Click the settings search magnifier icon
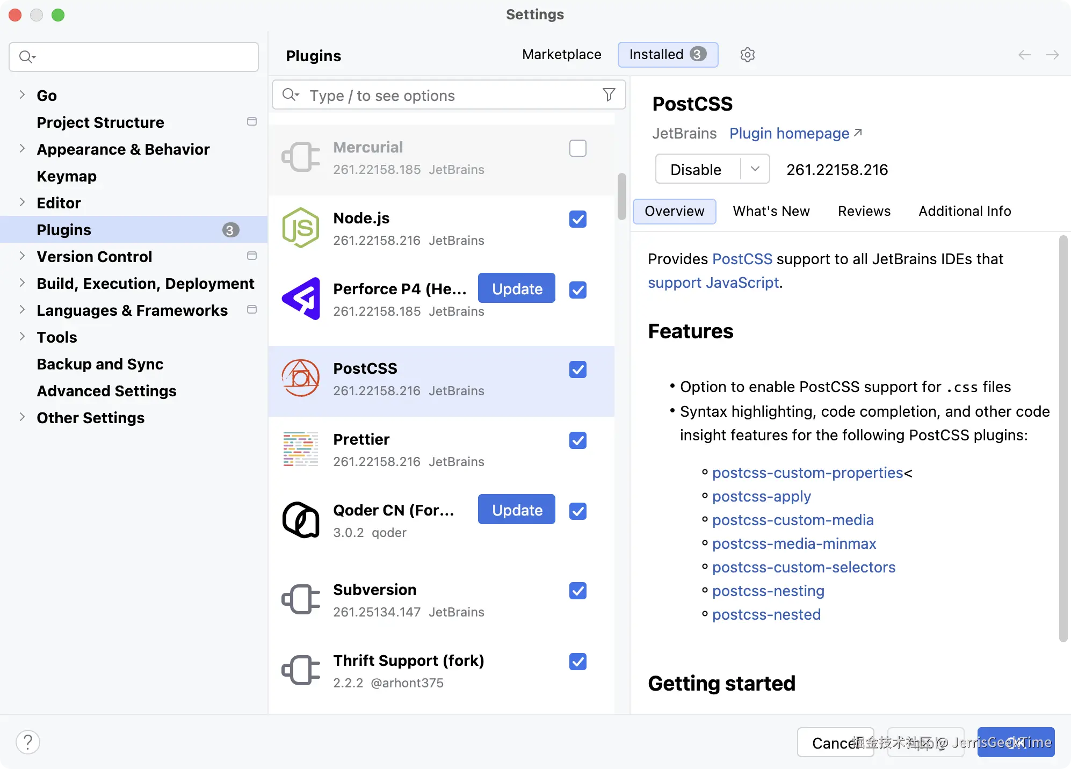This screenshot has height=769, width=1071. (27, 57)
